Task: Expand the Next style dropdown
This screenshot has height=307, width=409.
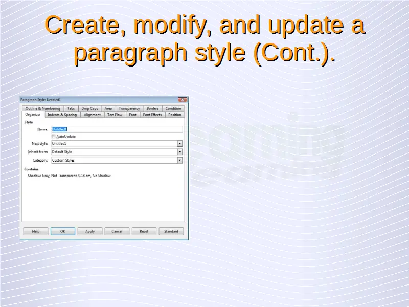Action: (x=180, y=144)
